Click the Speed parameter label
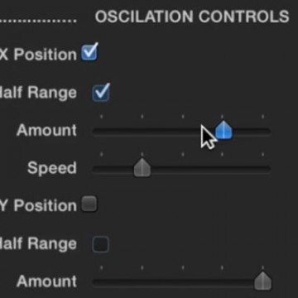This screenshot has height=298, width=298. [52, 168]
